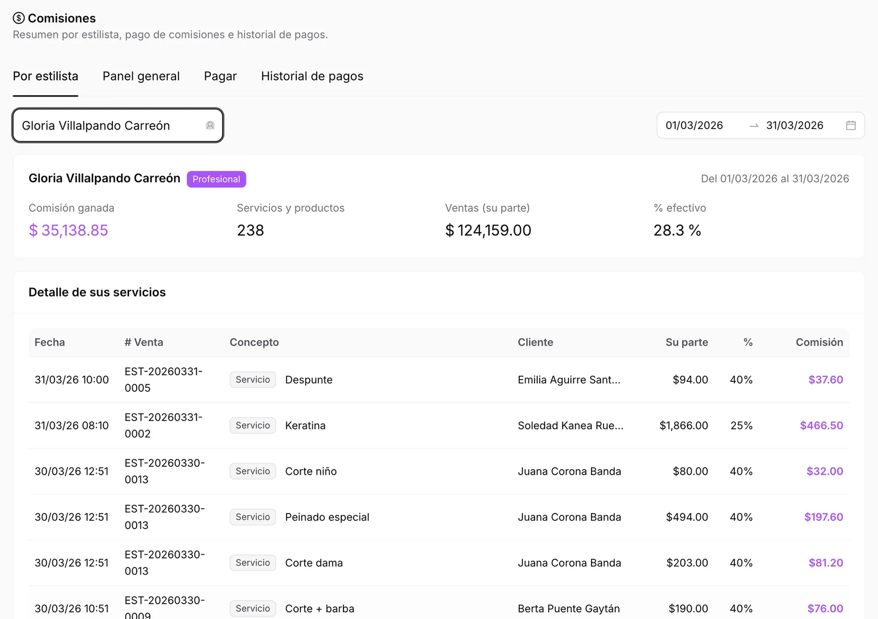The width and height of the screenshot is (878, 619).
Task: Click the $ 124,159.00 sales total
Action: pyautogui.click(x=488, y=230)
